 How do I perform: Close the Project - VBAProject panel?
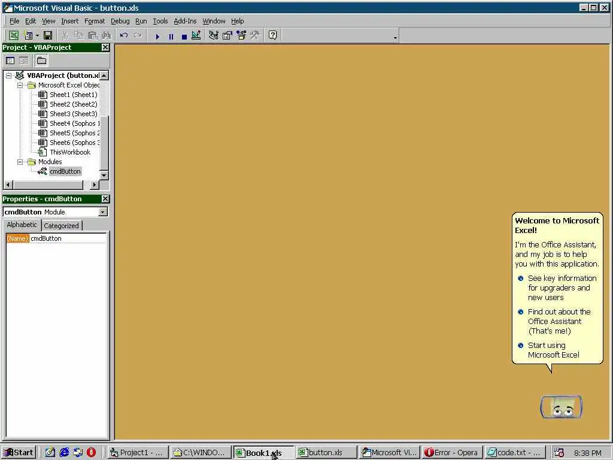[x=105, y=47]
